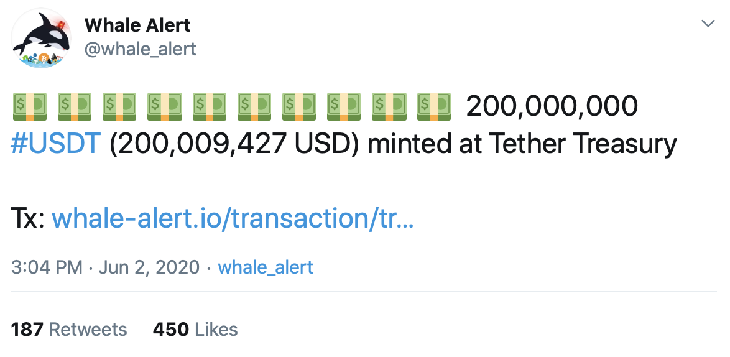View the 450 Likes list
Viewport: 730px width, 357px height.
[195, 330]
